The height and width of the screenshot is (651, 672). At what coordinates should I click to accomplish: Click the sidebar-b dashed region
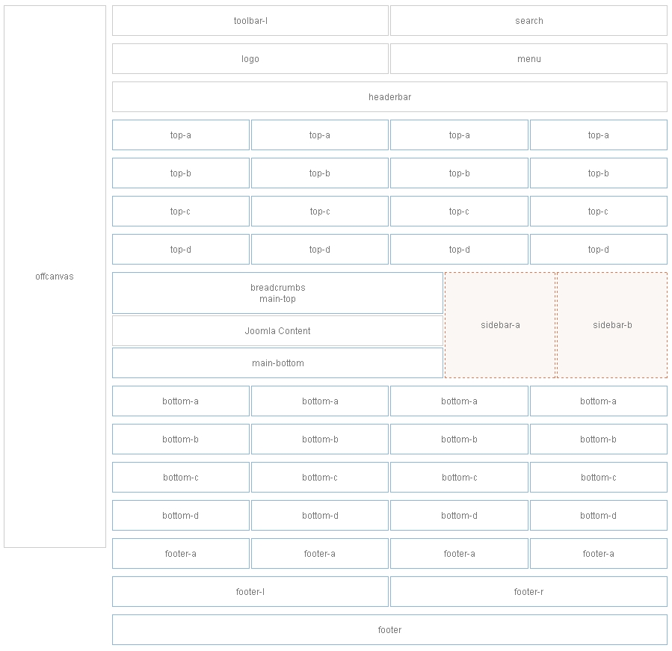pyautogui.click(x=611, y=325)
